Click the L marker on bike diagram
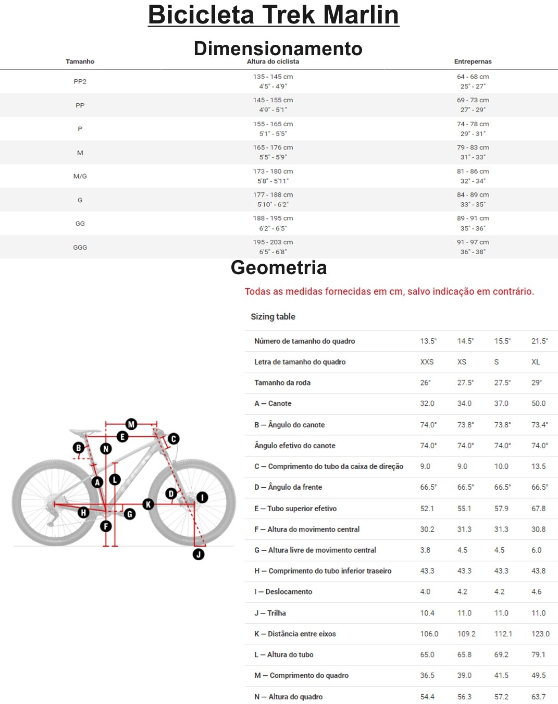This screenshot has height=704, width=558. point(115,479)
